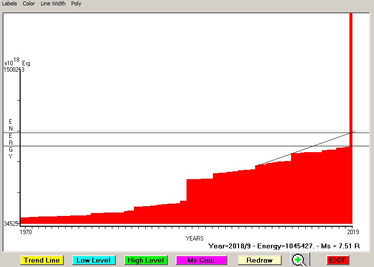Click the tall red spike at 2019

click(351, 74)
